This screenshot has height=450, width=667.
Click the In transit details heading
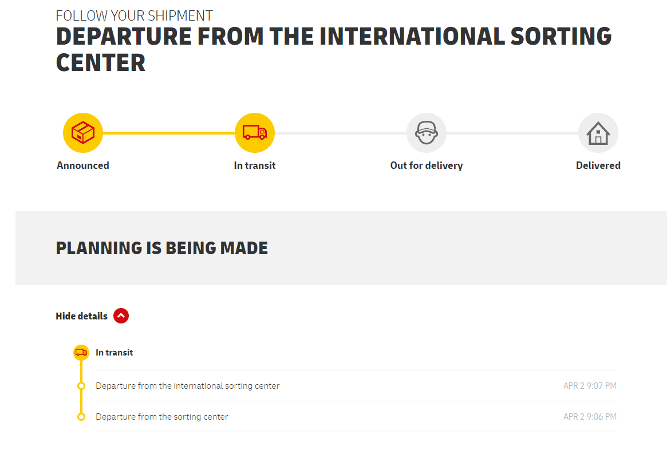coord(115,353)
